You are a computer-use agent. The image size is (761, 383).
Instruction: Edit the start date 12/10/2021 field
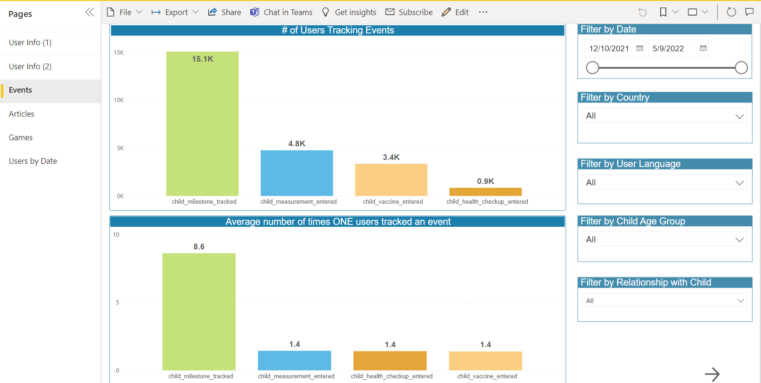(609, 49)
